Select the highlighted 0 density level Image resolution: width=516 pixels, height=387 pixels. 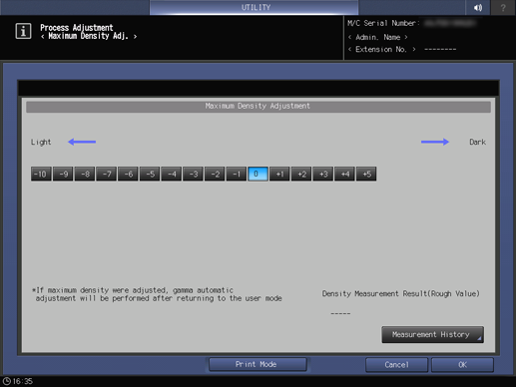[258, 174]
